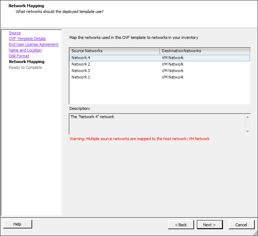The width and height of the screenshot is (258, 236).
Task: Jump to Name and Location step
Action: pos(25,50)
